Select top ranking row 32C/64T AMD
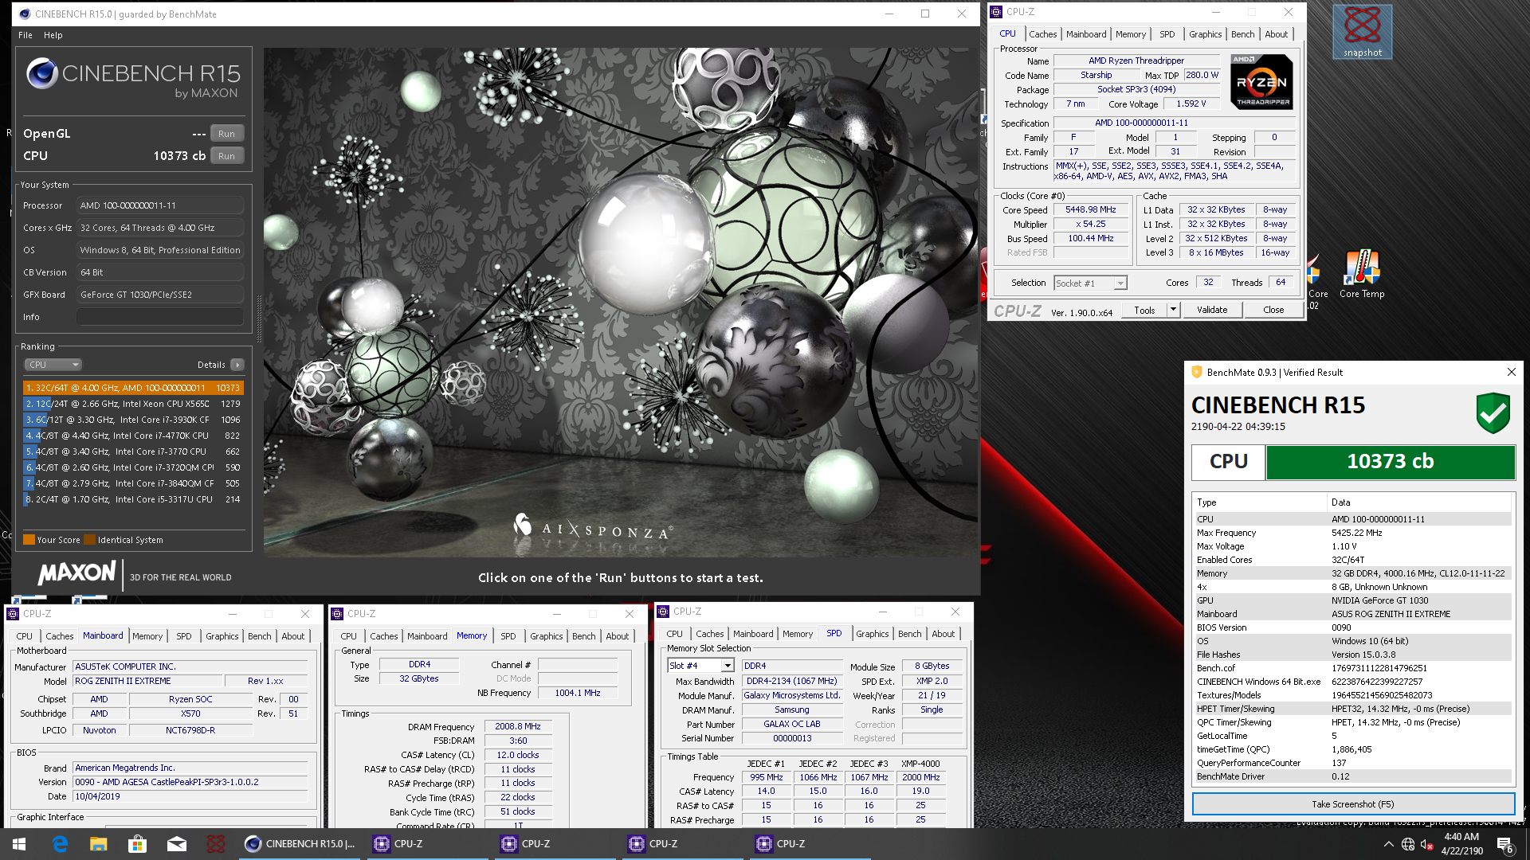1530x860 pixels. [x=133, y=388]
